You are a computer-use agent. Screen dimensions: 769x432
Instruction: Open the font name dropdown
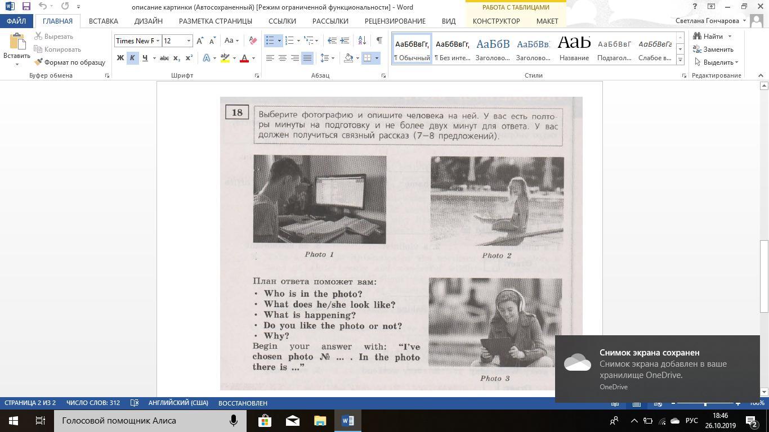pos(158,40)
